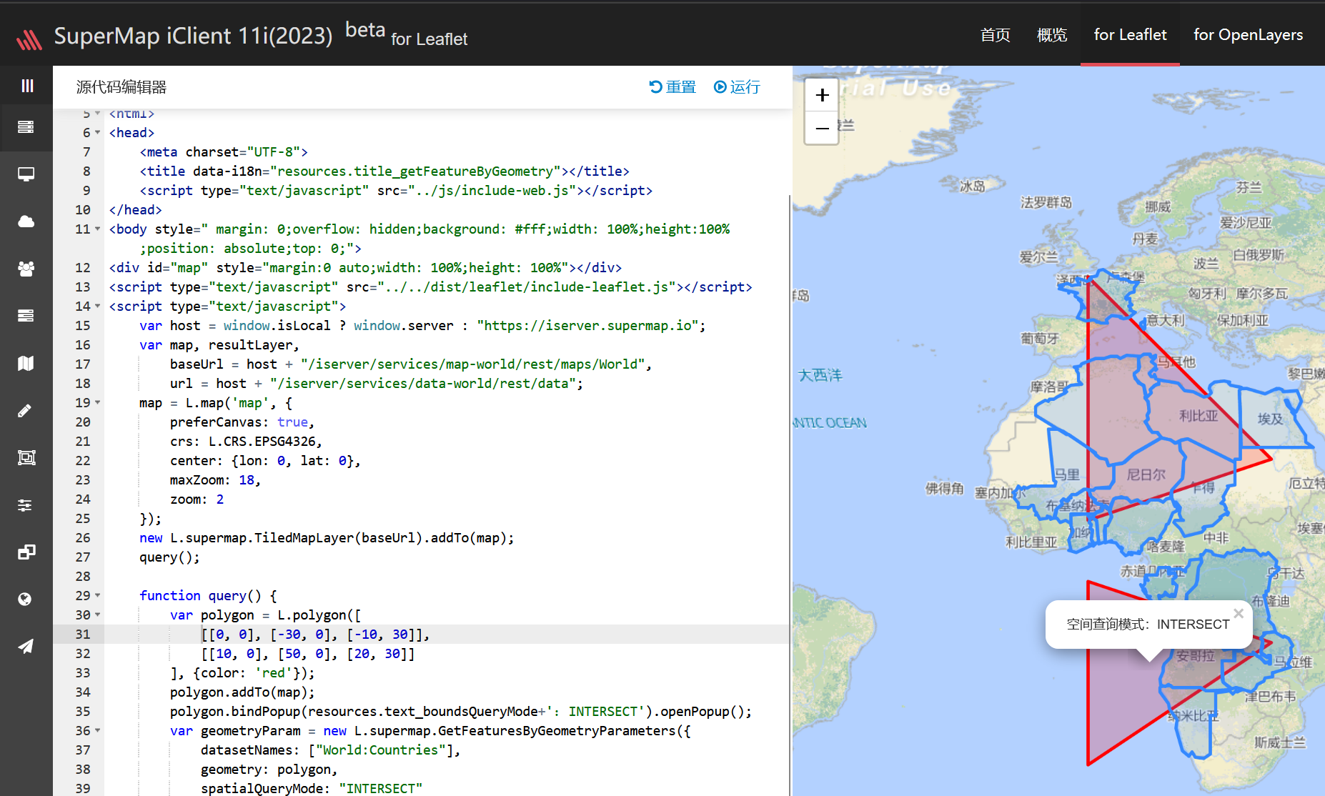Zoom out on the map
The height and width of the screenshot is (796, 1325).
point(822,128)
